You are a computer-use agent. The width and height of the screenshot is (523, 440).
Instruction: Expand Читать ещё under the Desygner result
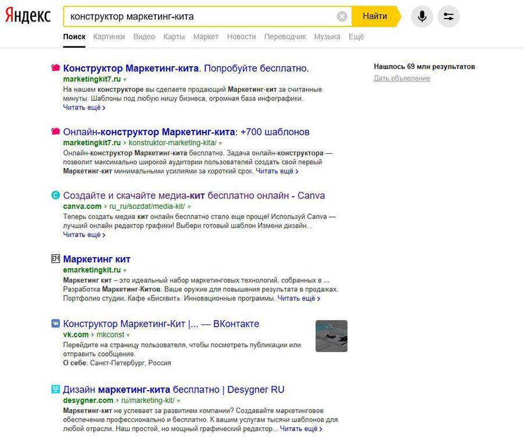tap(301, 429)
